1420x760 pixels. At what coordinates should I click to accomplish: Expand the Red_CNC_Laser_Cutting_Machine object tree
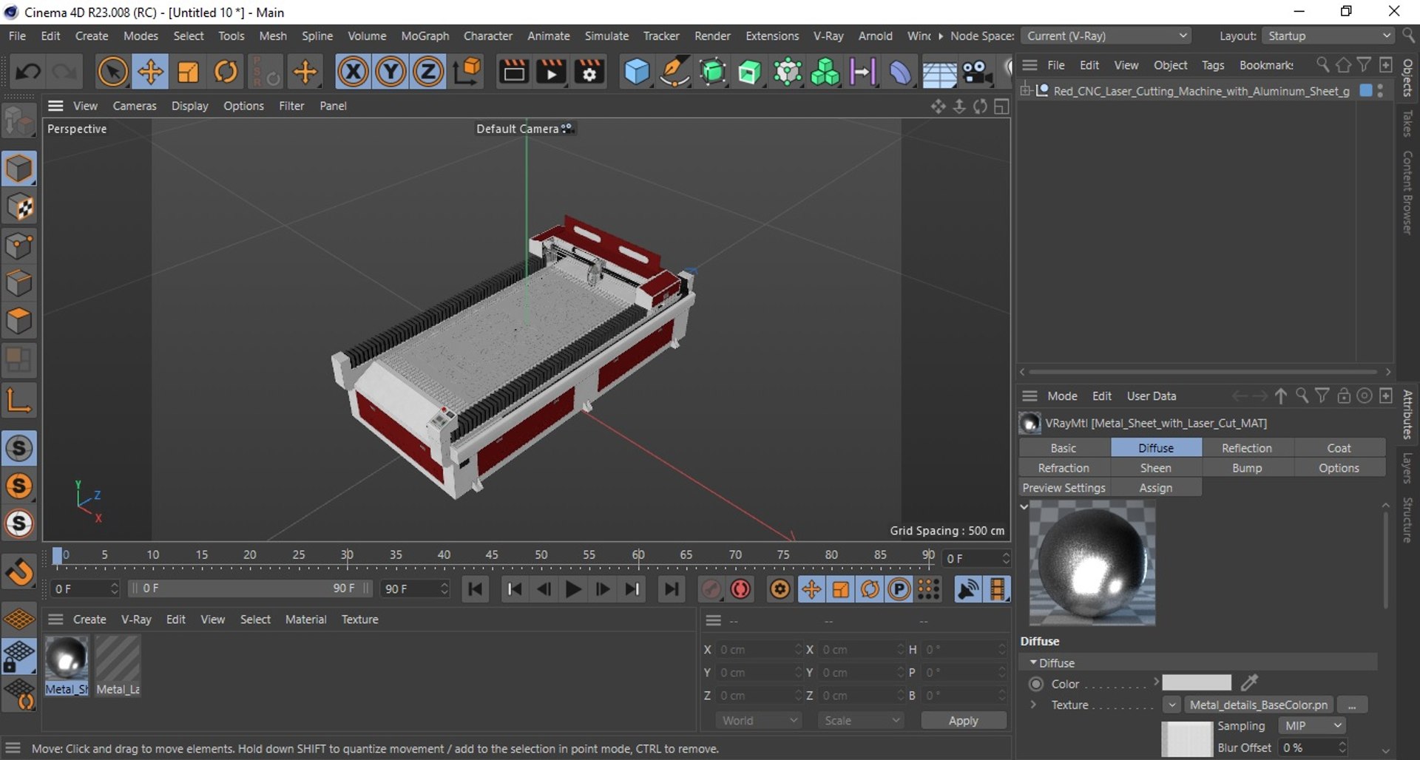point(1026,90)
